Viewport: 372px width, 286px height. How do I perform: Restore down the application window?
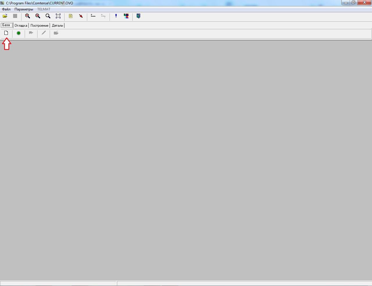(x=353, y=3)
